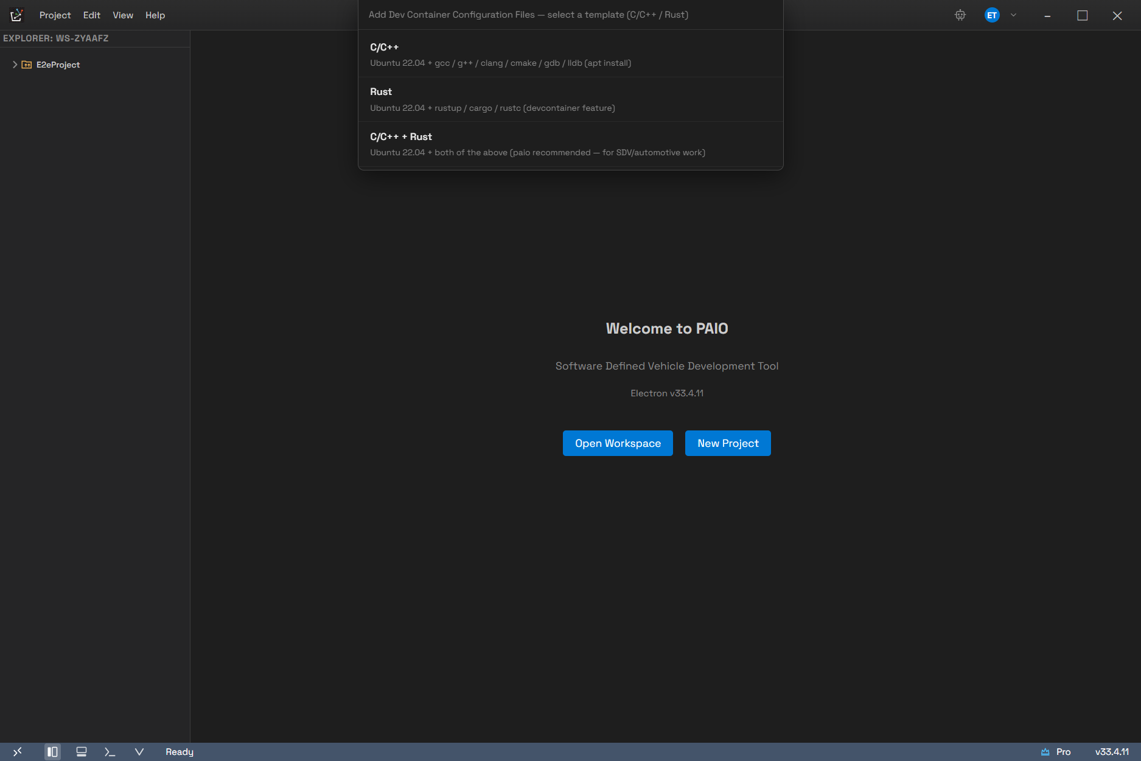This screenshot has width=1141, height=761.
Task: Choose the C/C++ dev container template
Action: pyautogui.click(x=570, y=55)
